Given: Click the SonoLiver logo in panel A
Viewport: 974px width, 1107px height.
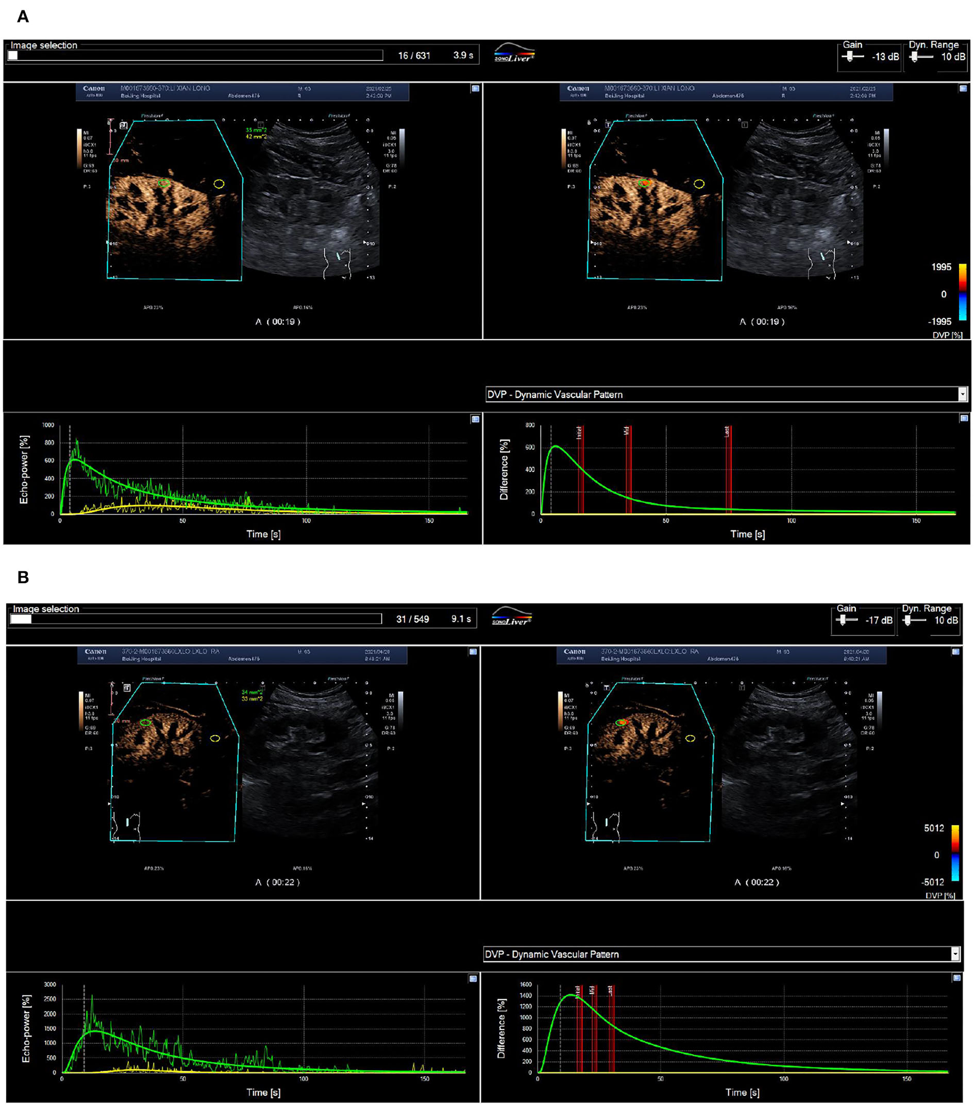Looking at the screenshot, I should tap(513, 53).
